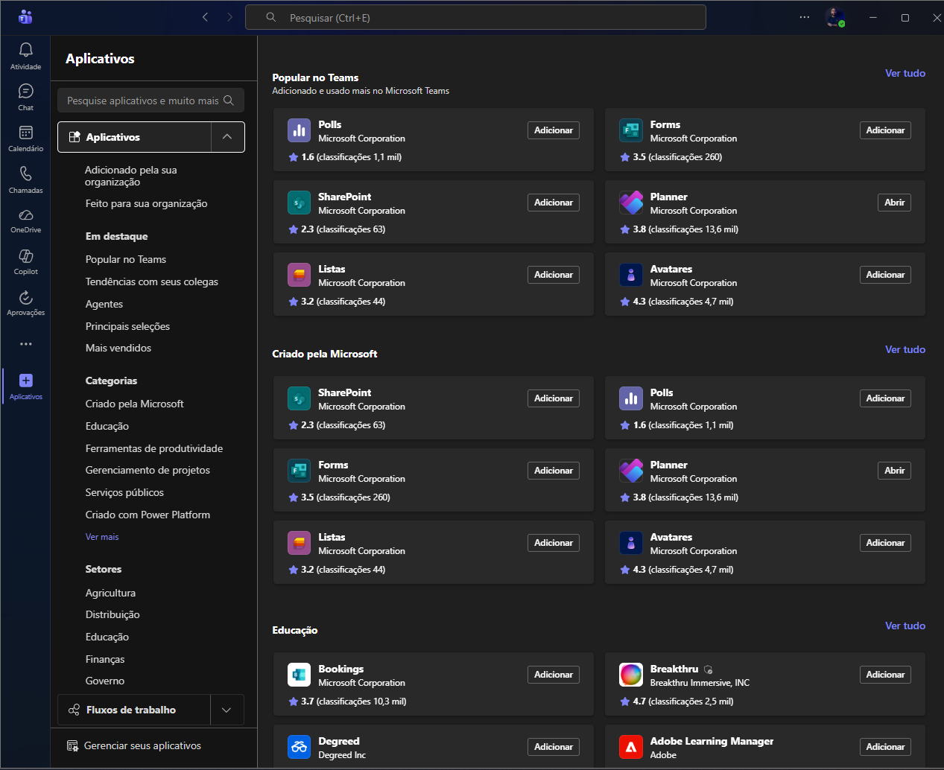Click the Pesquisar search box at top
This screenshot has height=770, width=944.
(475, 18)
